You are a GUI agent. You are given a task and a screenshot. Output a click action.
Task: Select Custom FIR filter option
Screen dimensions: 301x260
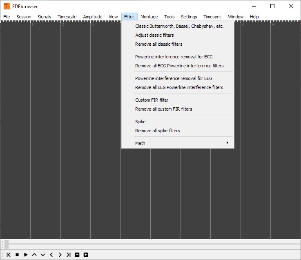(x=152, y=100)
